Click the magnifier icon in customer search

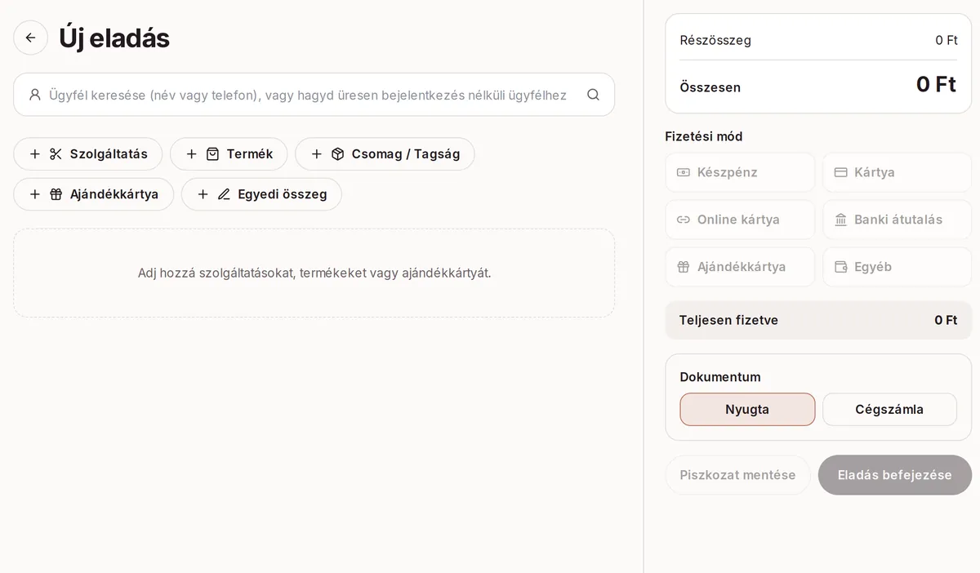(593, 95)
